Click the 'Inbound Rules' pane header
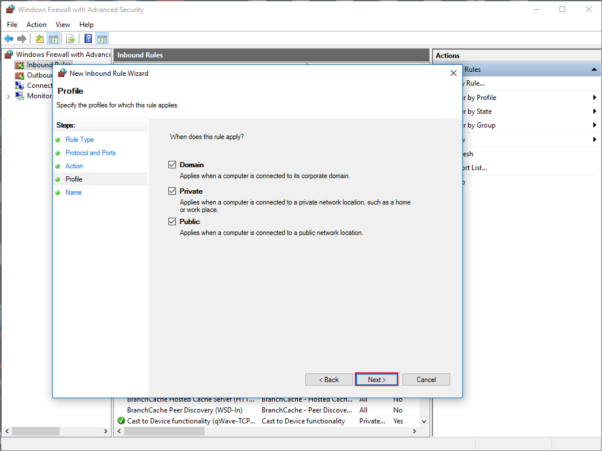 pyautogui.click(x=271, y=55)
